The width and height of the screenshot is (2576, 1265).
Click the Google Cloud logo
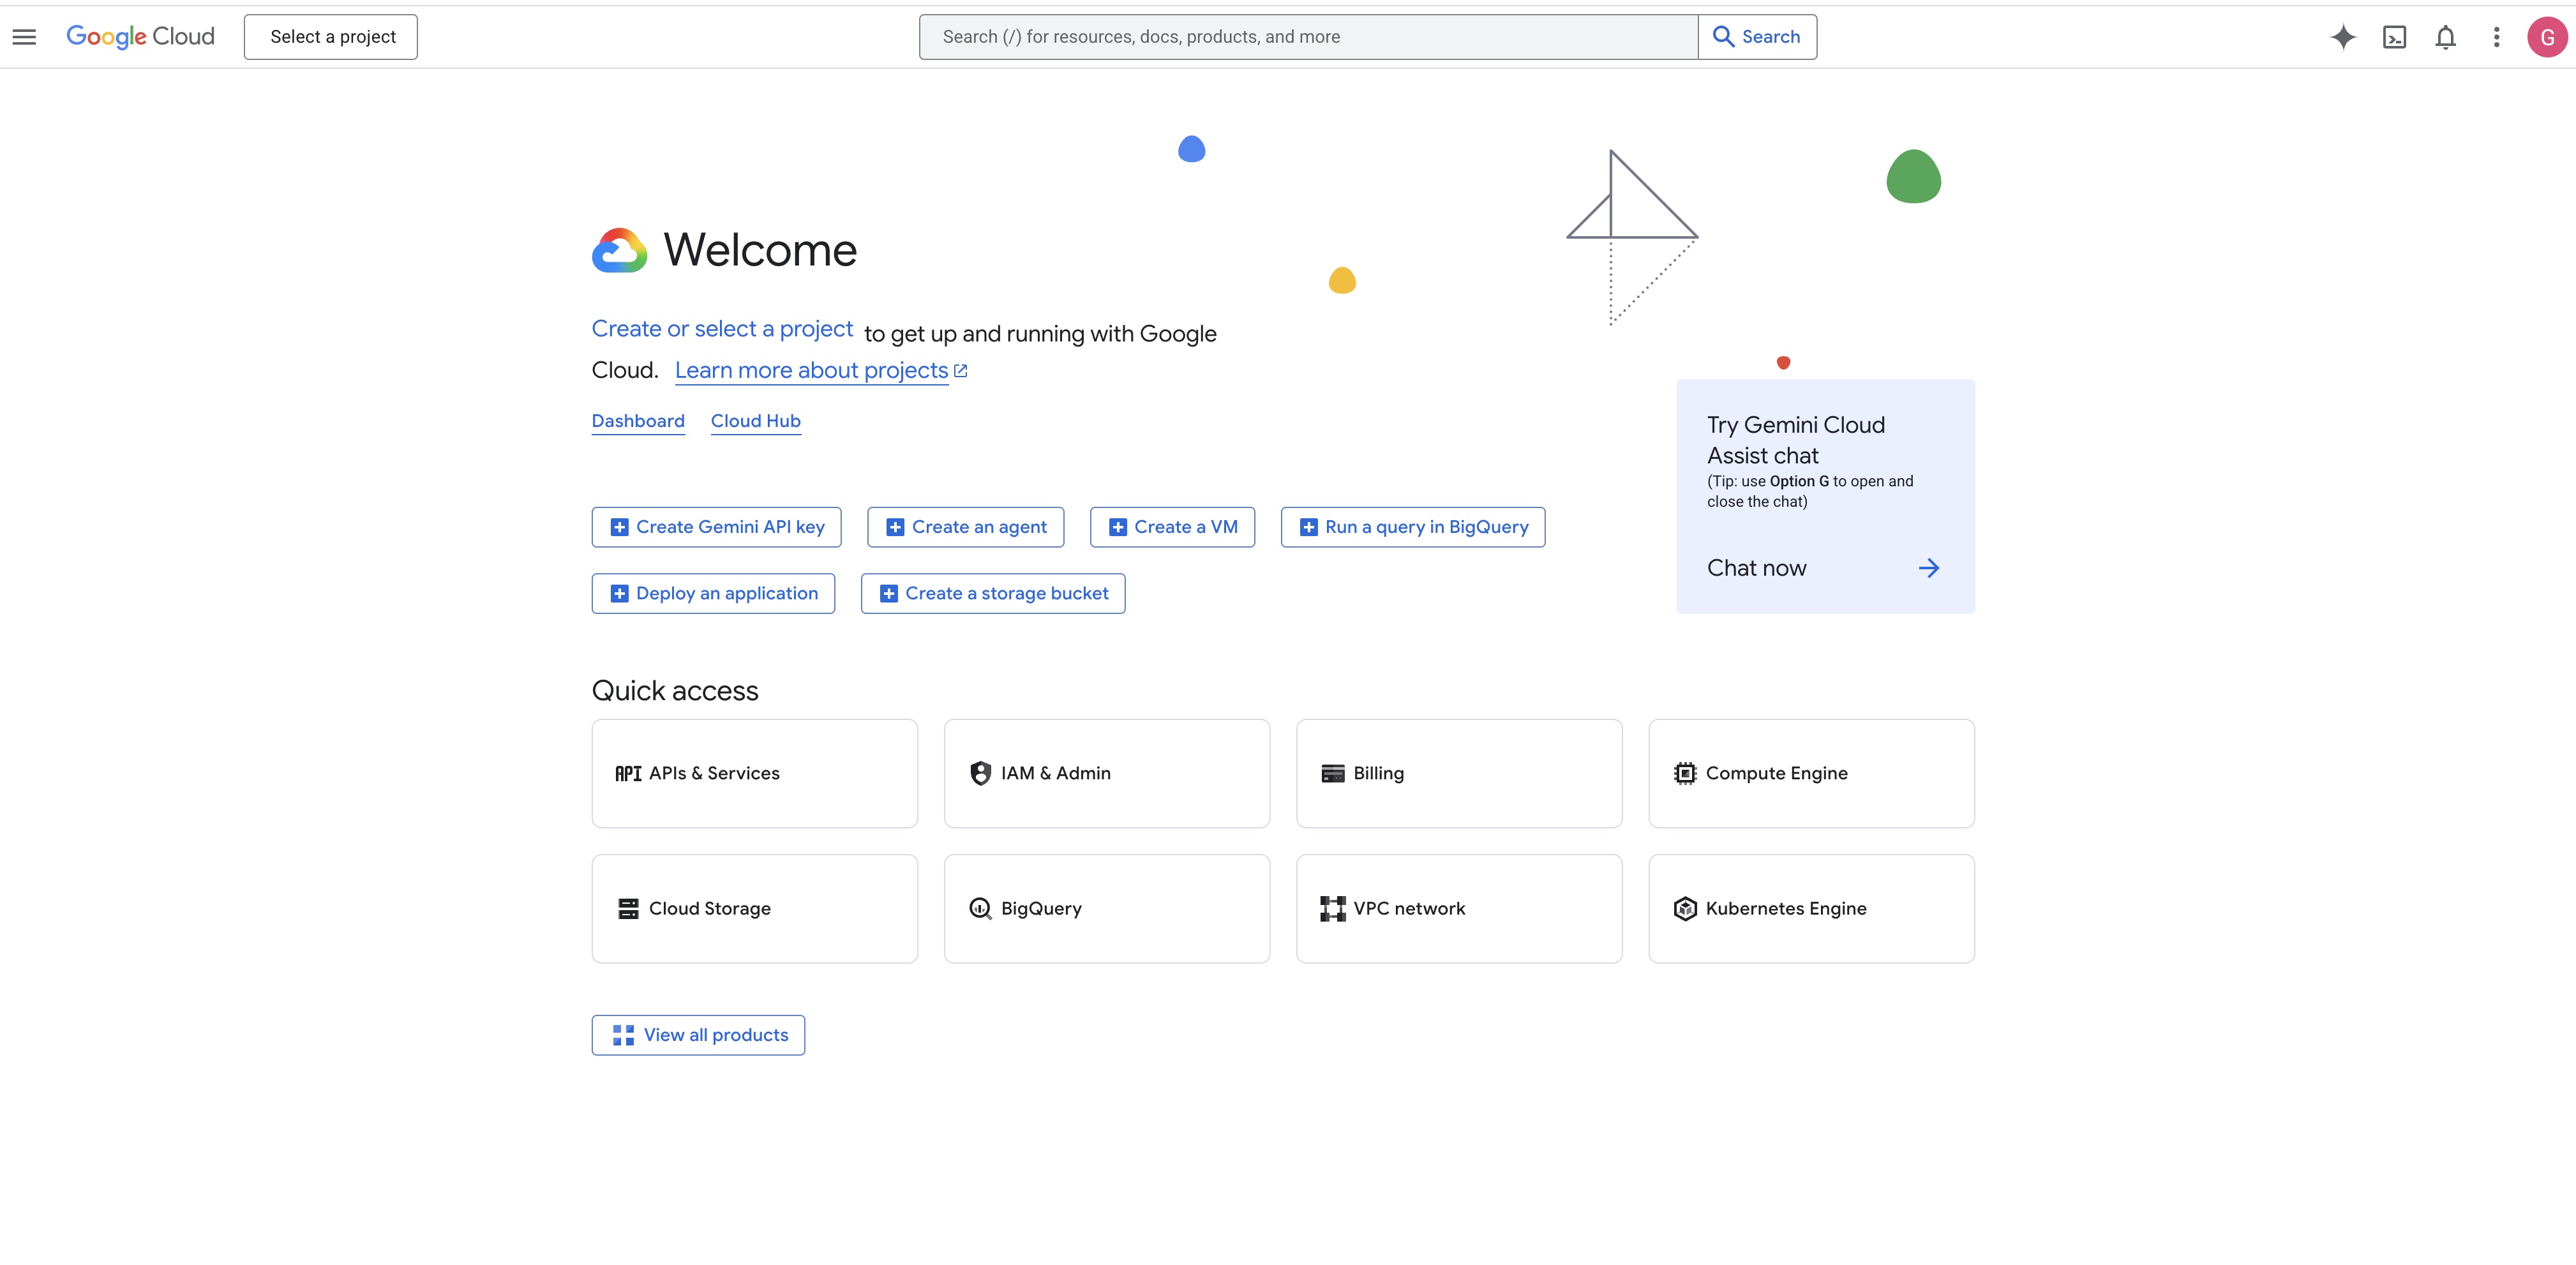140,37
